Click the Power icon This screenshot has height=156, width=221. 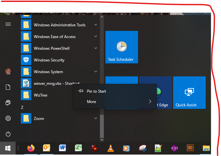(8, 134)
